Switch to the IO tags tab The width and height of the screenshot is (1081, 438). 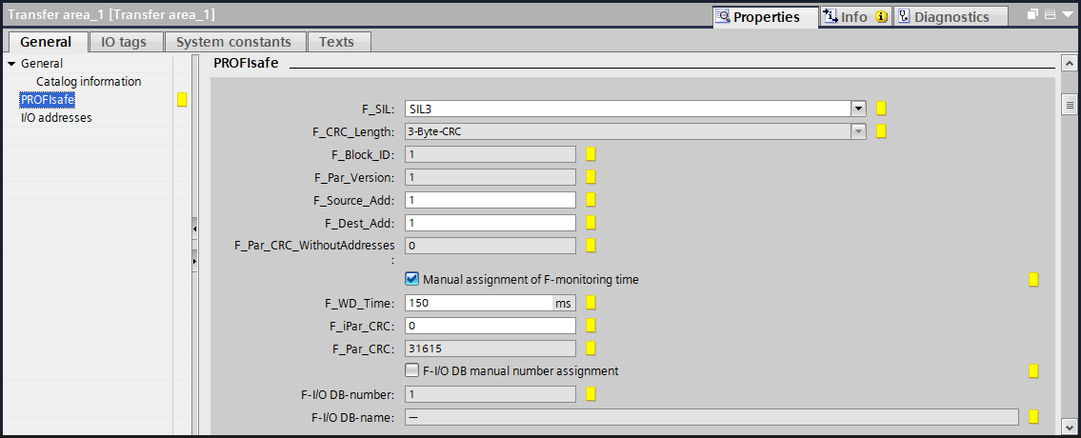[126, 42]
